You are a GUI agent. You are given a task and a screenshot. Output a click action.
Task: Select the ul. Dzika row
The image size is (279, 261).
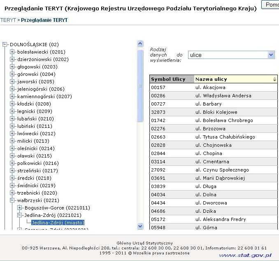214,211
